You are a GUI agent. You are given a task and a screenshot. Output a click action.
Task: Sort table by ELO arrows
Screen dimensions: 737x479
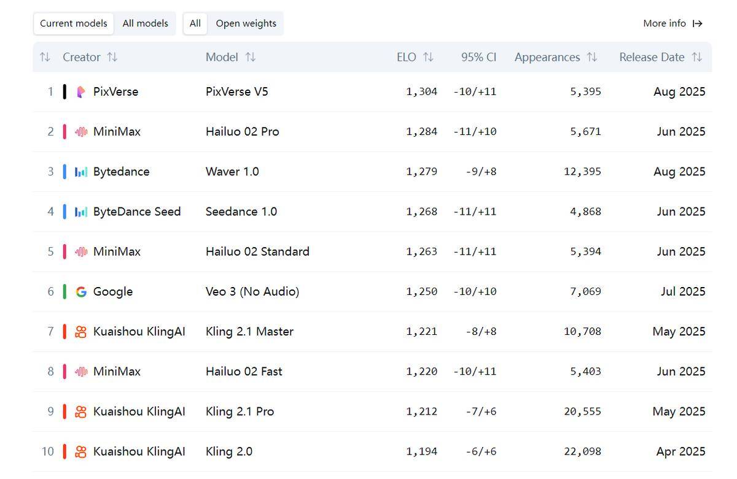428,57
